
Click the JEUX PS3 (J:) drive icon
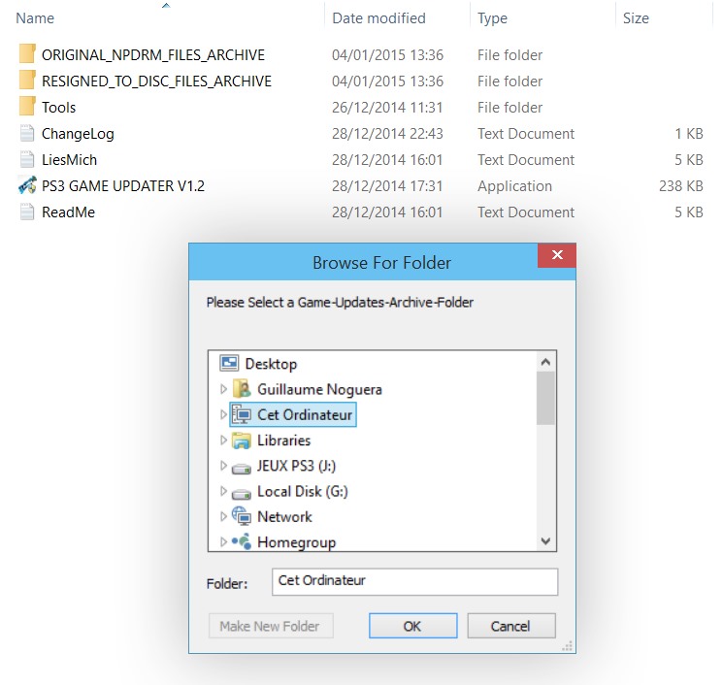(242, 469)
